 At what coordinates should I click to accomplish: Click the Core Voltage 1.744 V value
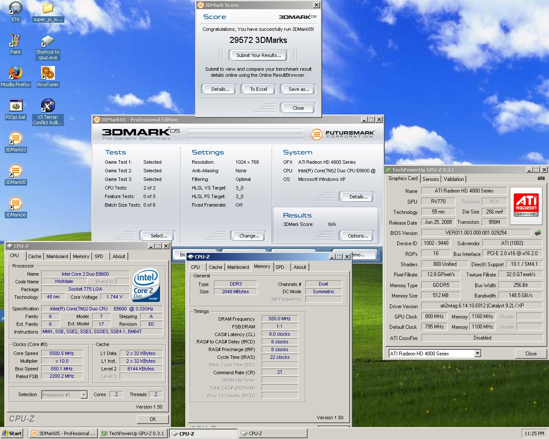click(115, 297)
